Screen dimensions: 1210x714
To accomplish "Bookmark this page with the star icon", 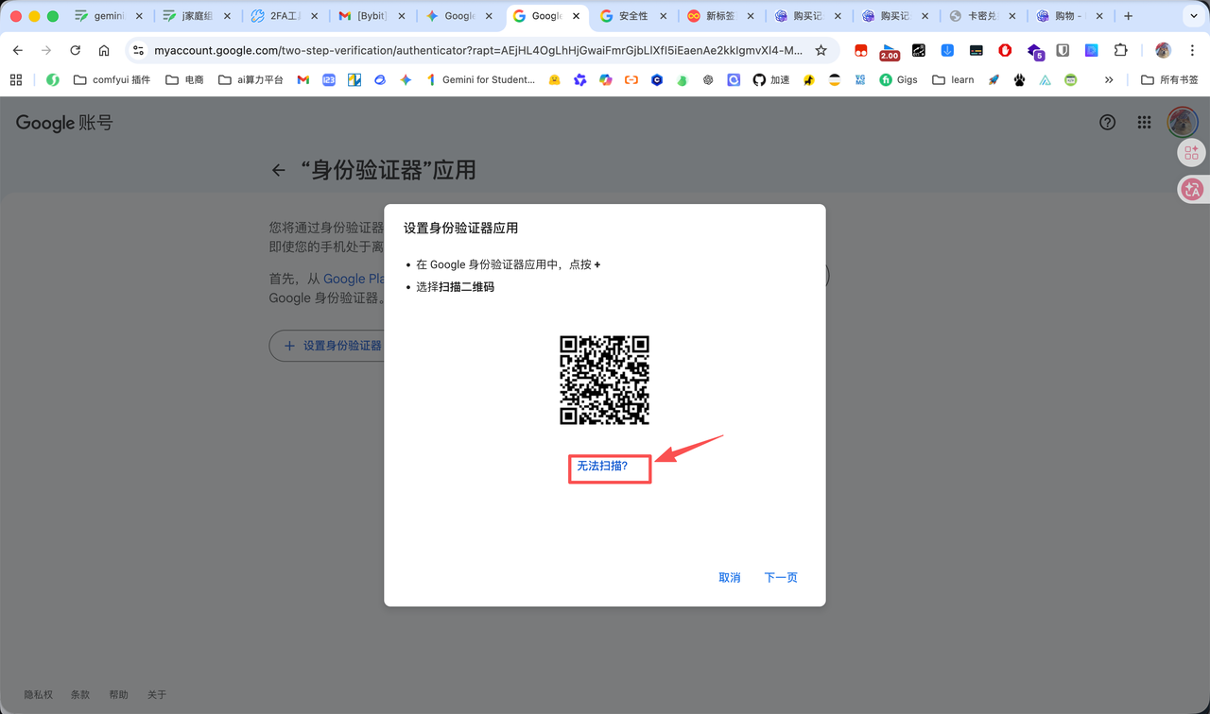I will coord(821,50).
